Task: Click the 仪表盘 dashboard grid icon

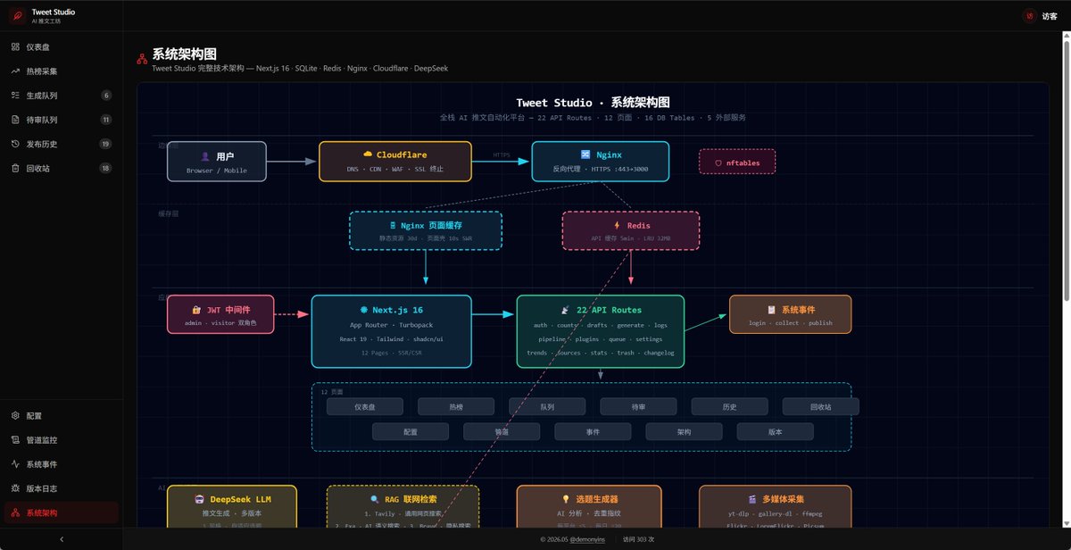Action: point(15,46)
